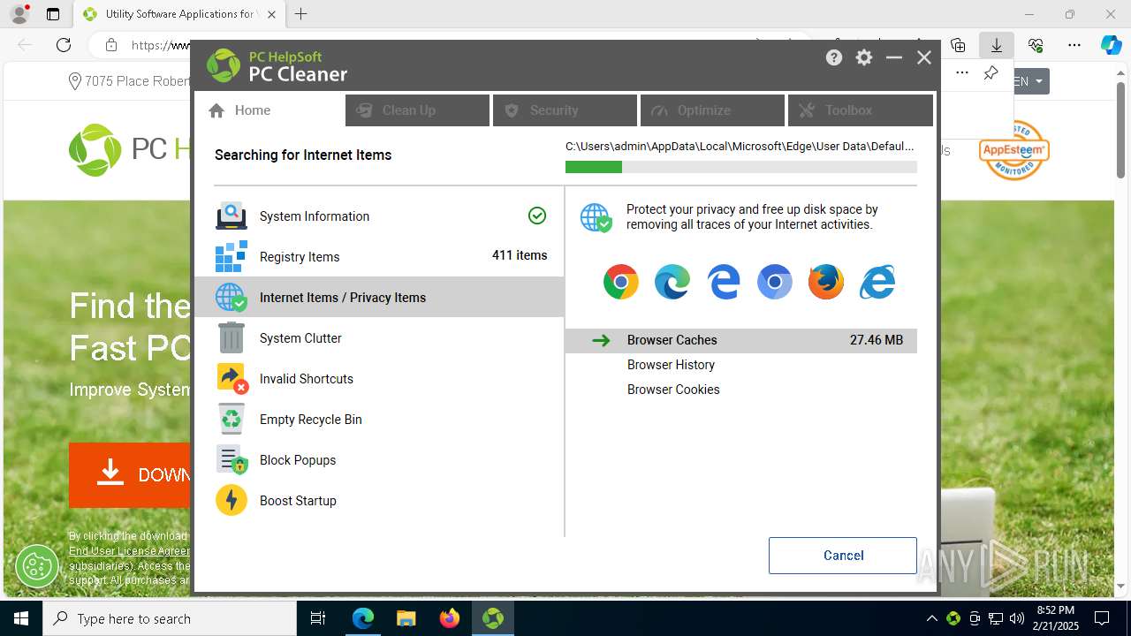Click the privacy globe with shield icon
Screen dimensions: 1131x636
tap(596, 217)
